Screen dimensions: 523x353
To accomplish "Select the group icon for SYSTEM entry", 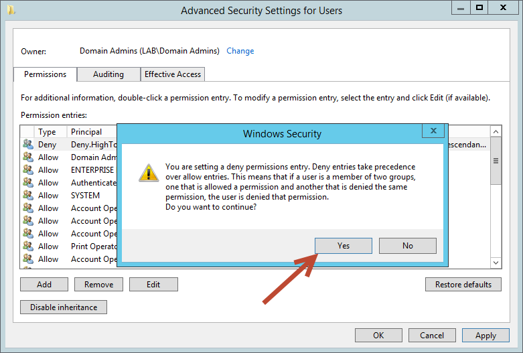I will point(28,195).
